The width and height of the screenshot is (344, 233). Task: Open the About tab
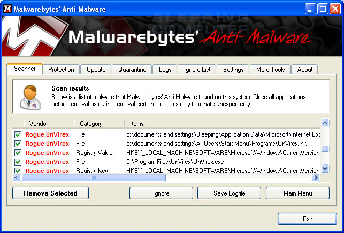click(x=305, y=70)
